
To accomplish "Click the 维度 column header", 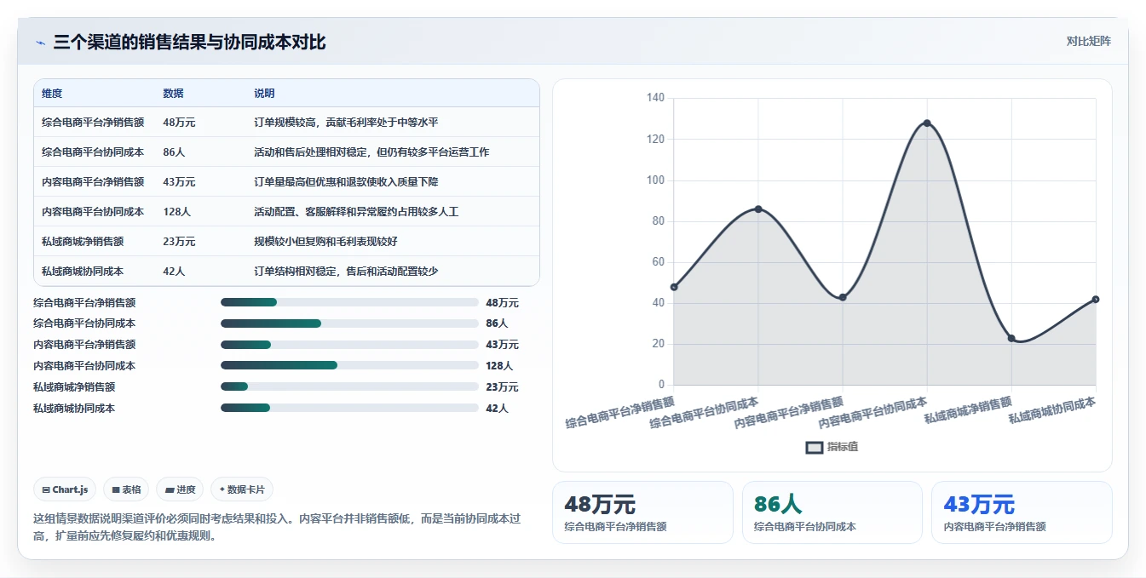I will (x=52, y=94).
